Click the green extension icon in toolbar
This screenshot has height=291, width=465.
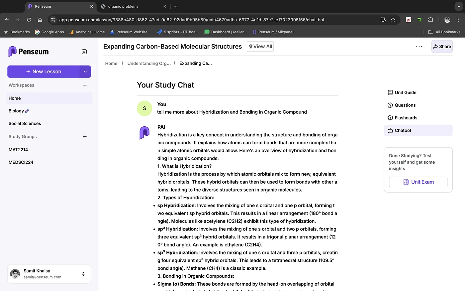(419, 20)
